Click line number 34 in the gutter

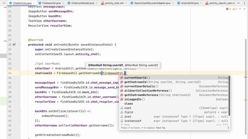click(x=10, y=73)
